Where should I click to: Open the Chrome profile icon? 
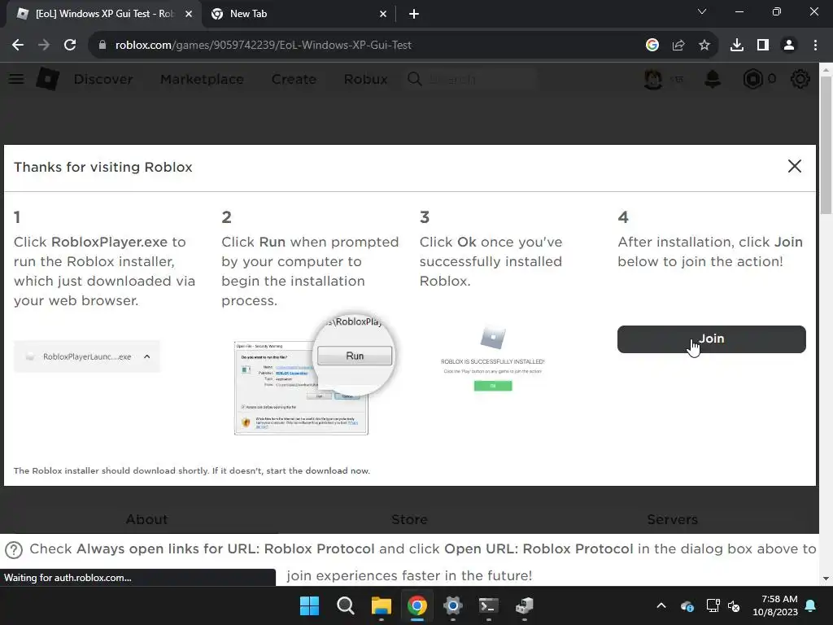(789, 46)
